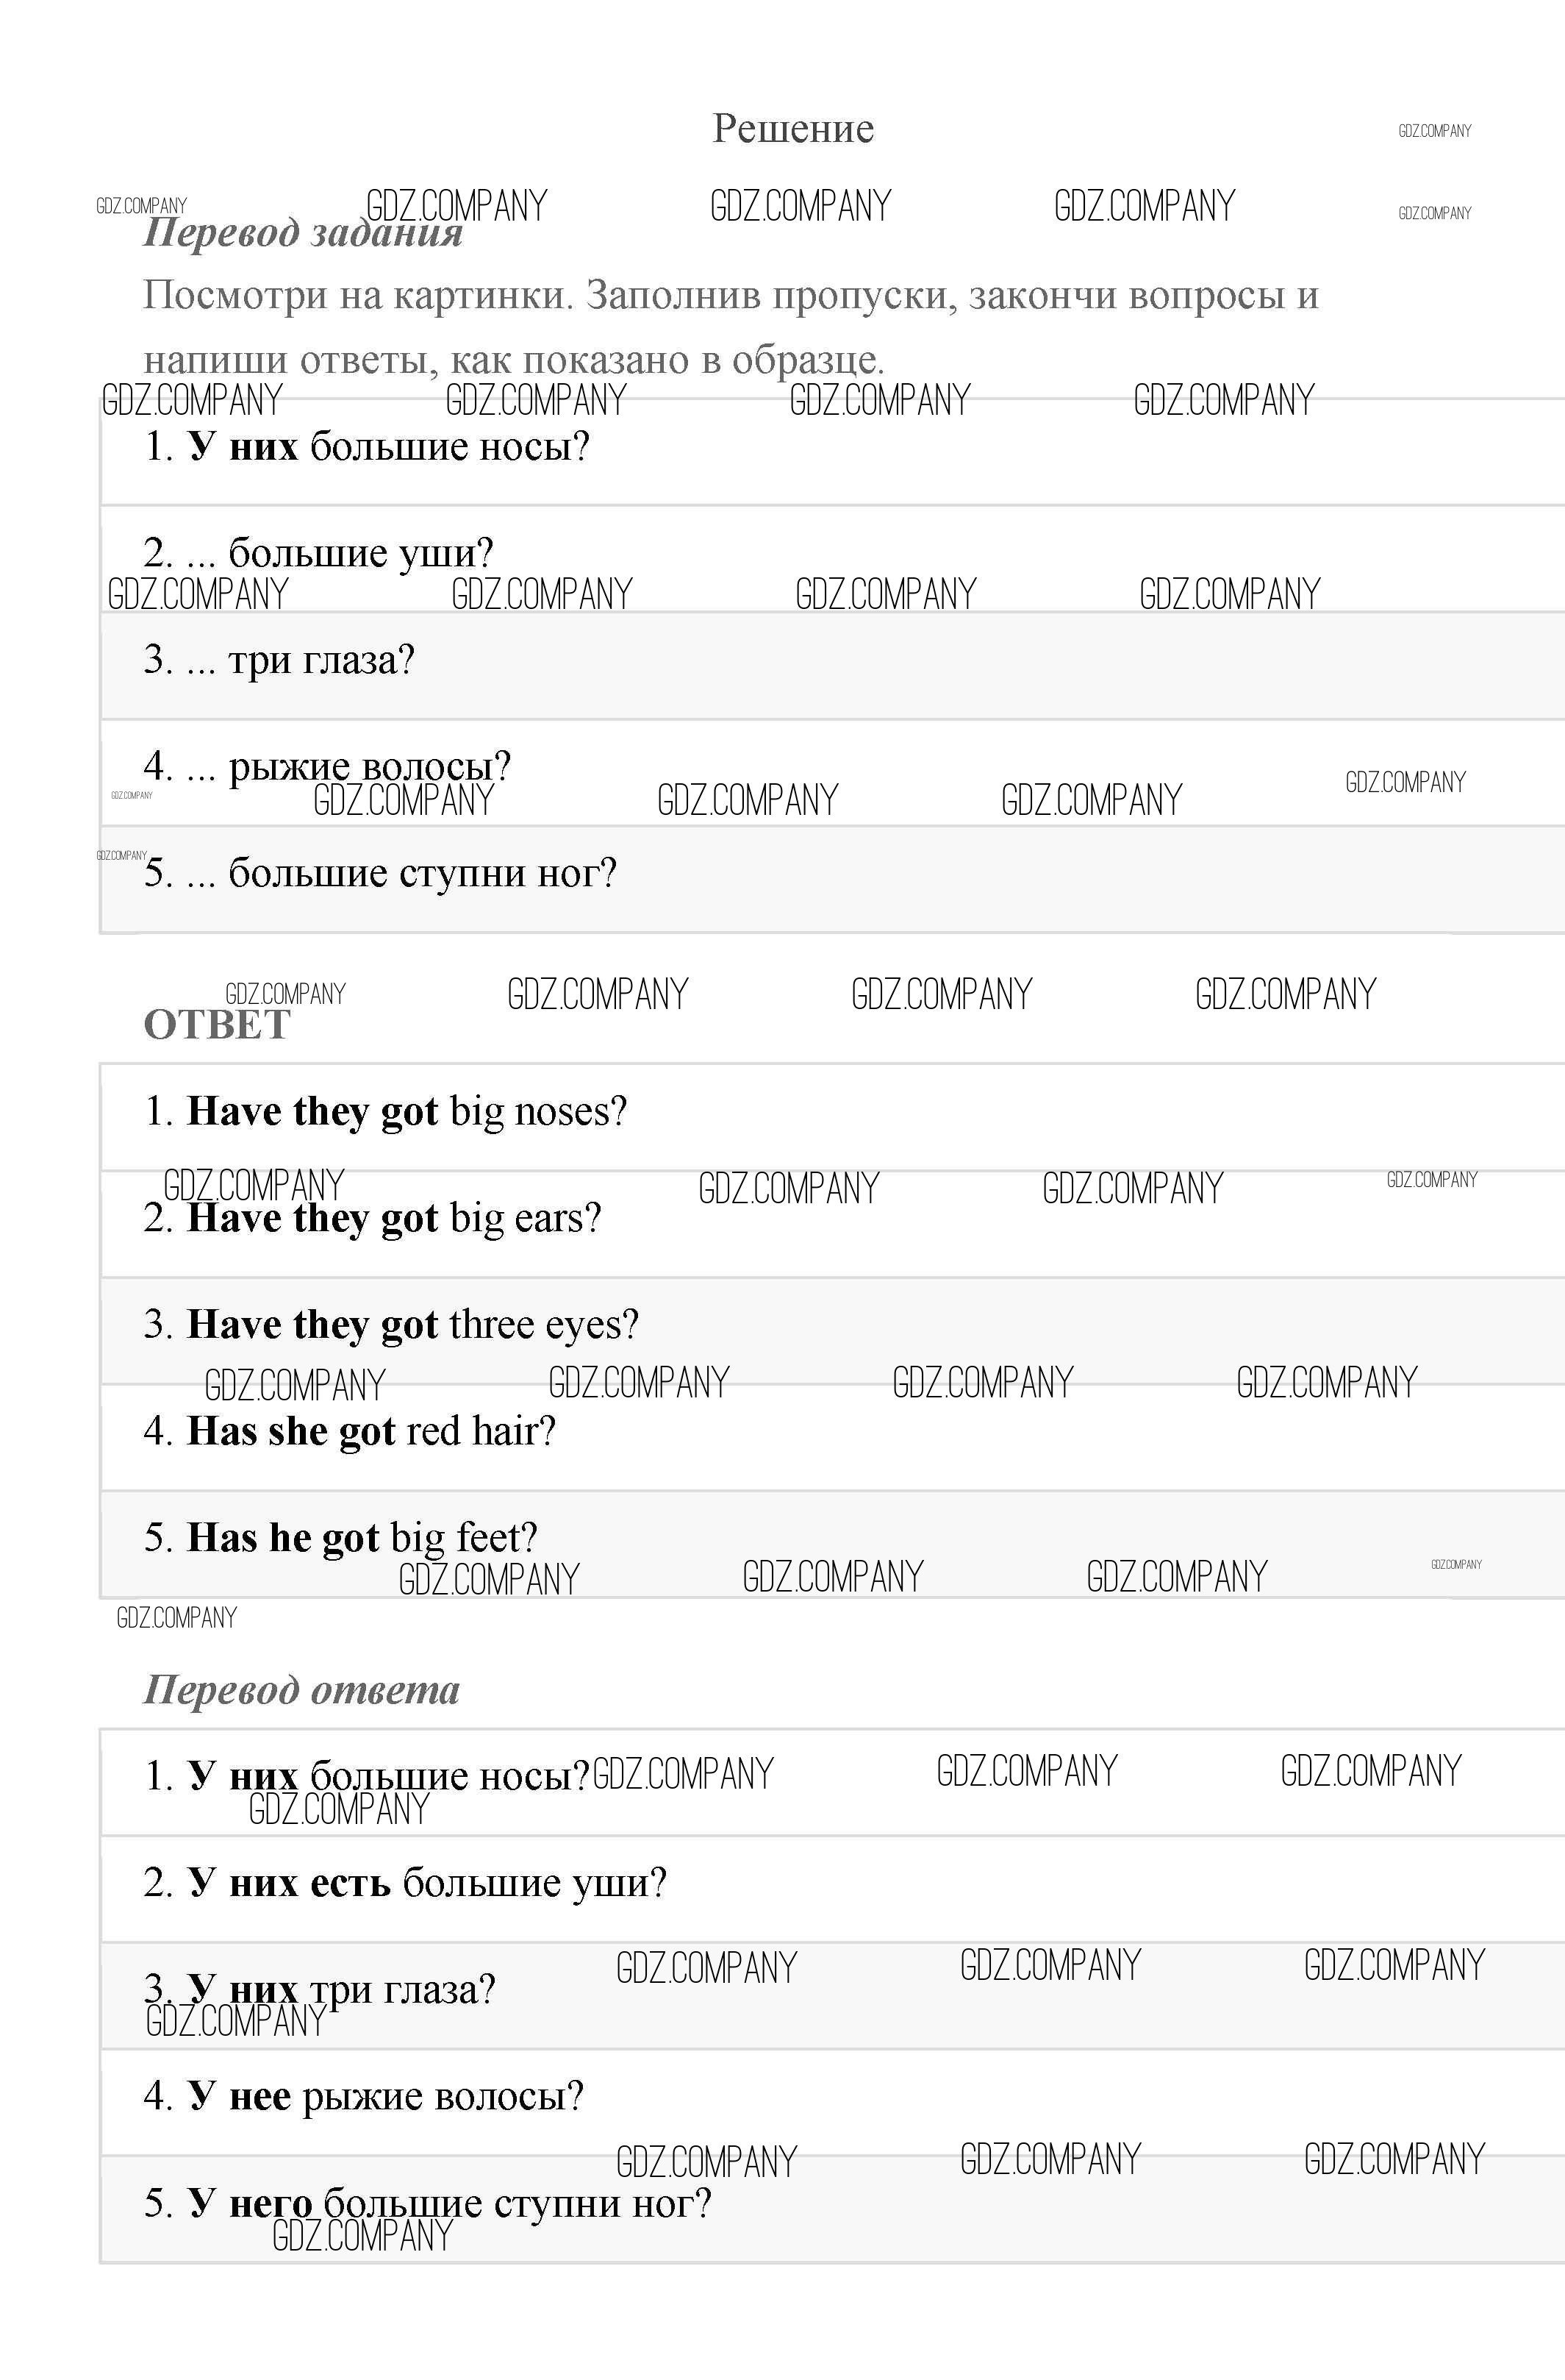1565x2380 pixels.
Task: Select answer "Have they got big ears?"
Action: click(x=373, y=1219)
